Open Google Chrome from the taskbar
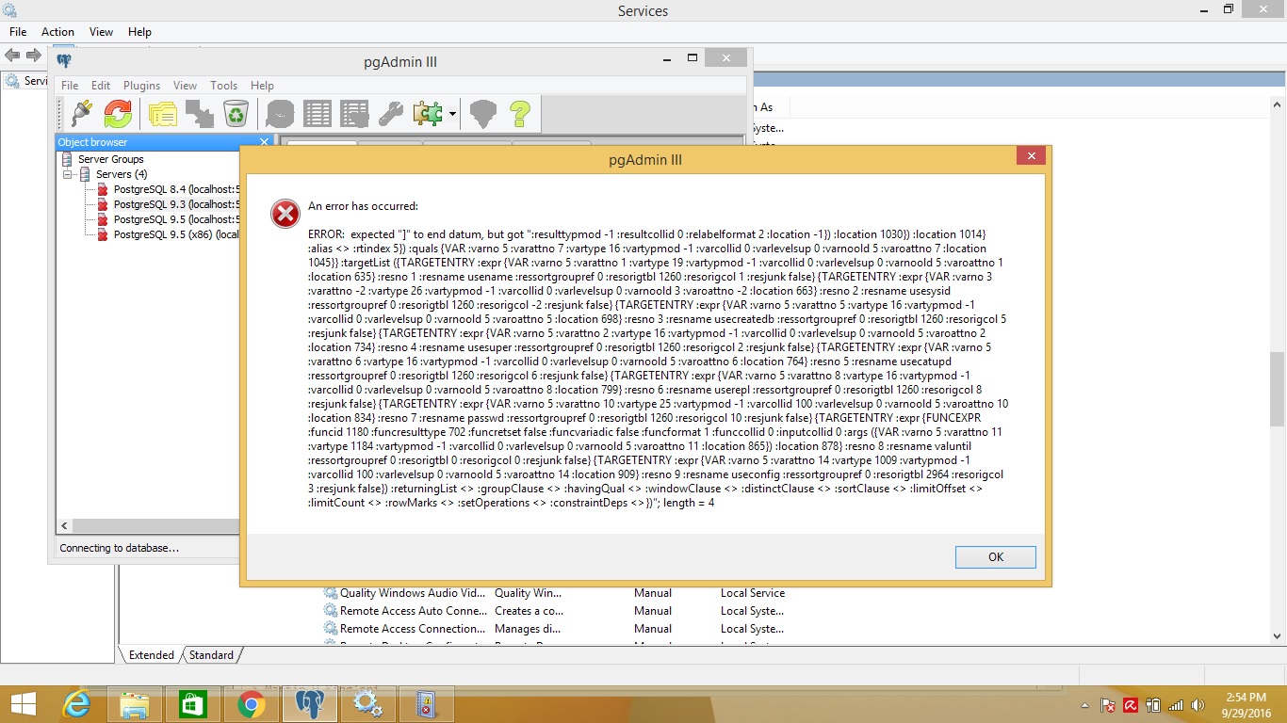 coord(251,704)
